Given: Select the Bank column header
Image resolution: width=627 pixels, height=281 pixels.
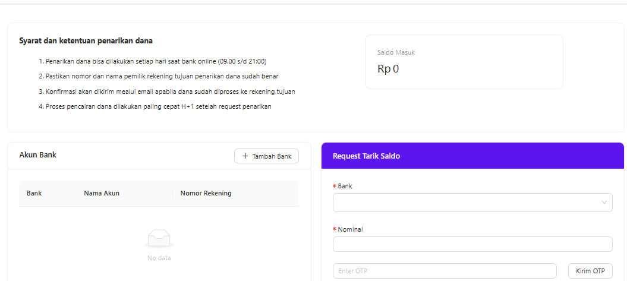Looking at the screenshot, I should 34,193.
